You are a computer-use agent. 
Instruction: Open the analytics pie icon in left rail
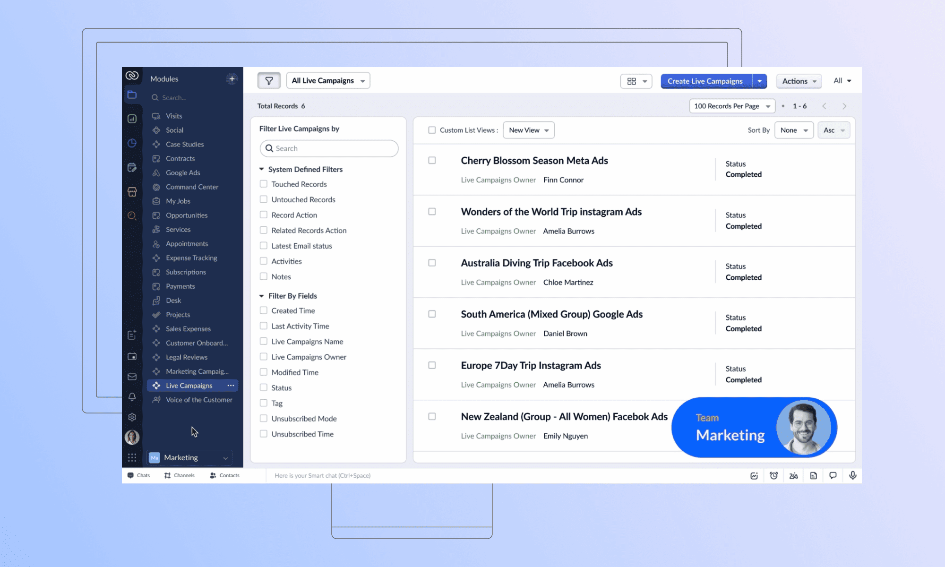coord(132,143)
